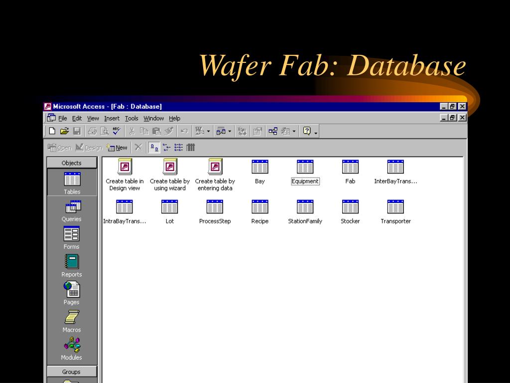Select the Stocker table
This screenshot has width=510, height=383.
350,212
